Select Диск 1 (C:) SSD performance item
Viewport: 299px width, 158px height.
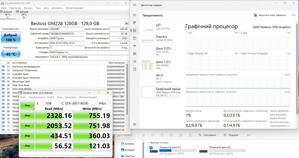161,65
